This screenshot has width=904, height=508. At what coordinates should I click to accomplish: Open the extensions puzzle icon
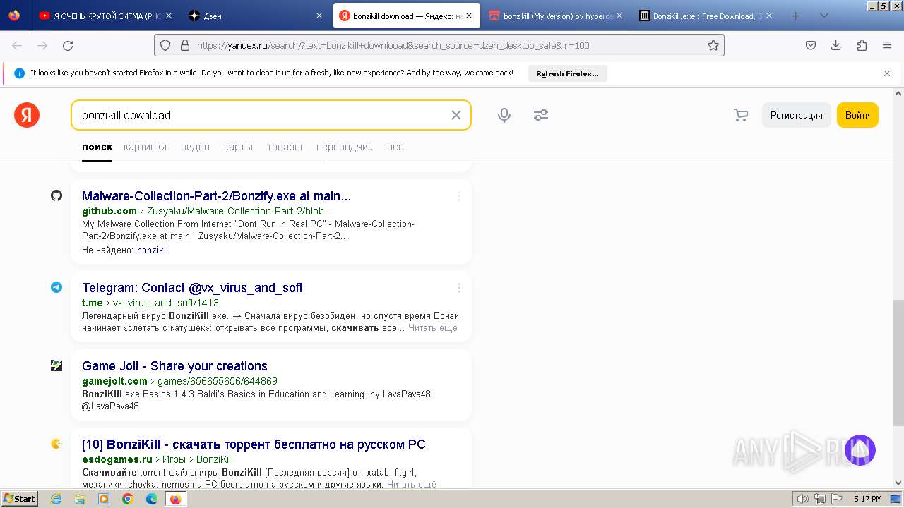862,45
